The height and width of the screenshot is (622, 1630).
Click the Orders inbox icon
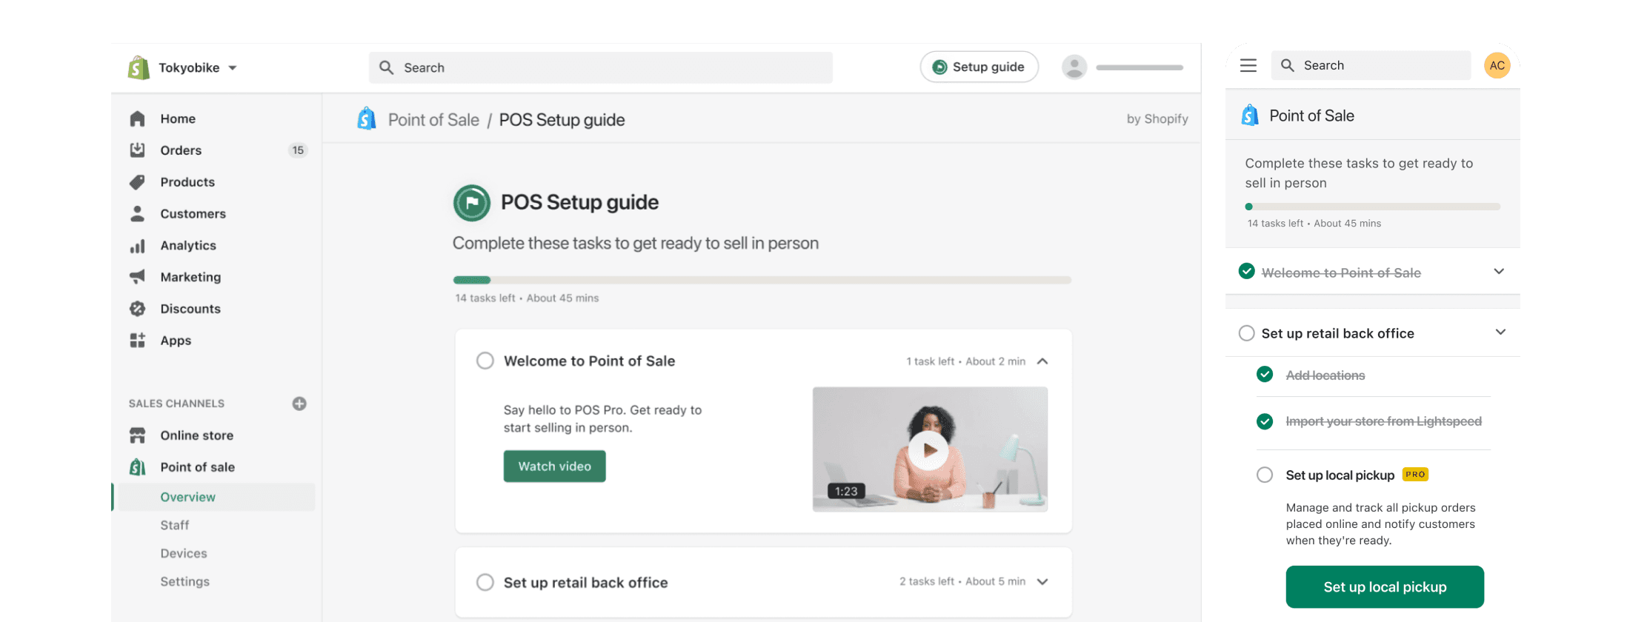click(137, 150)
